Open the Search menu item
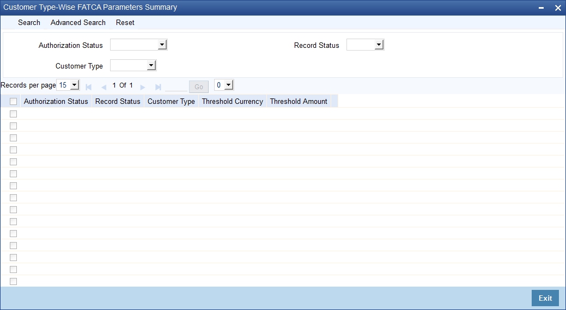This screenshot has height=310, width=566. pyautogui.click(x=29, y=22)
